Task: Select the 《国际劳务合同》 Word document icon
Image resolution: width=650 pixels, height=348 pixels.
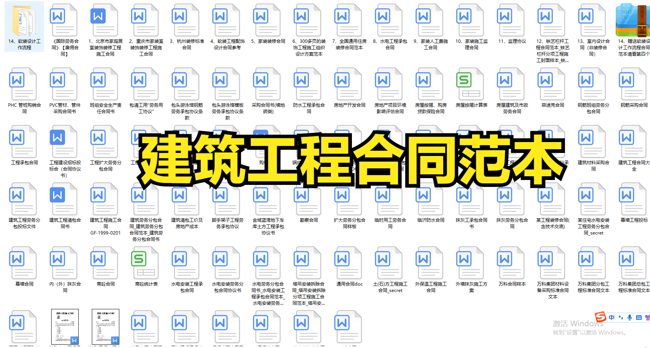Action: [x=63, y=20]
